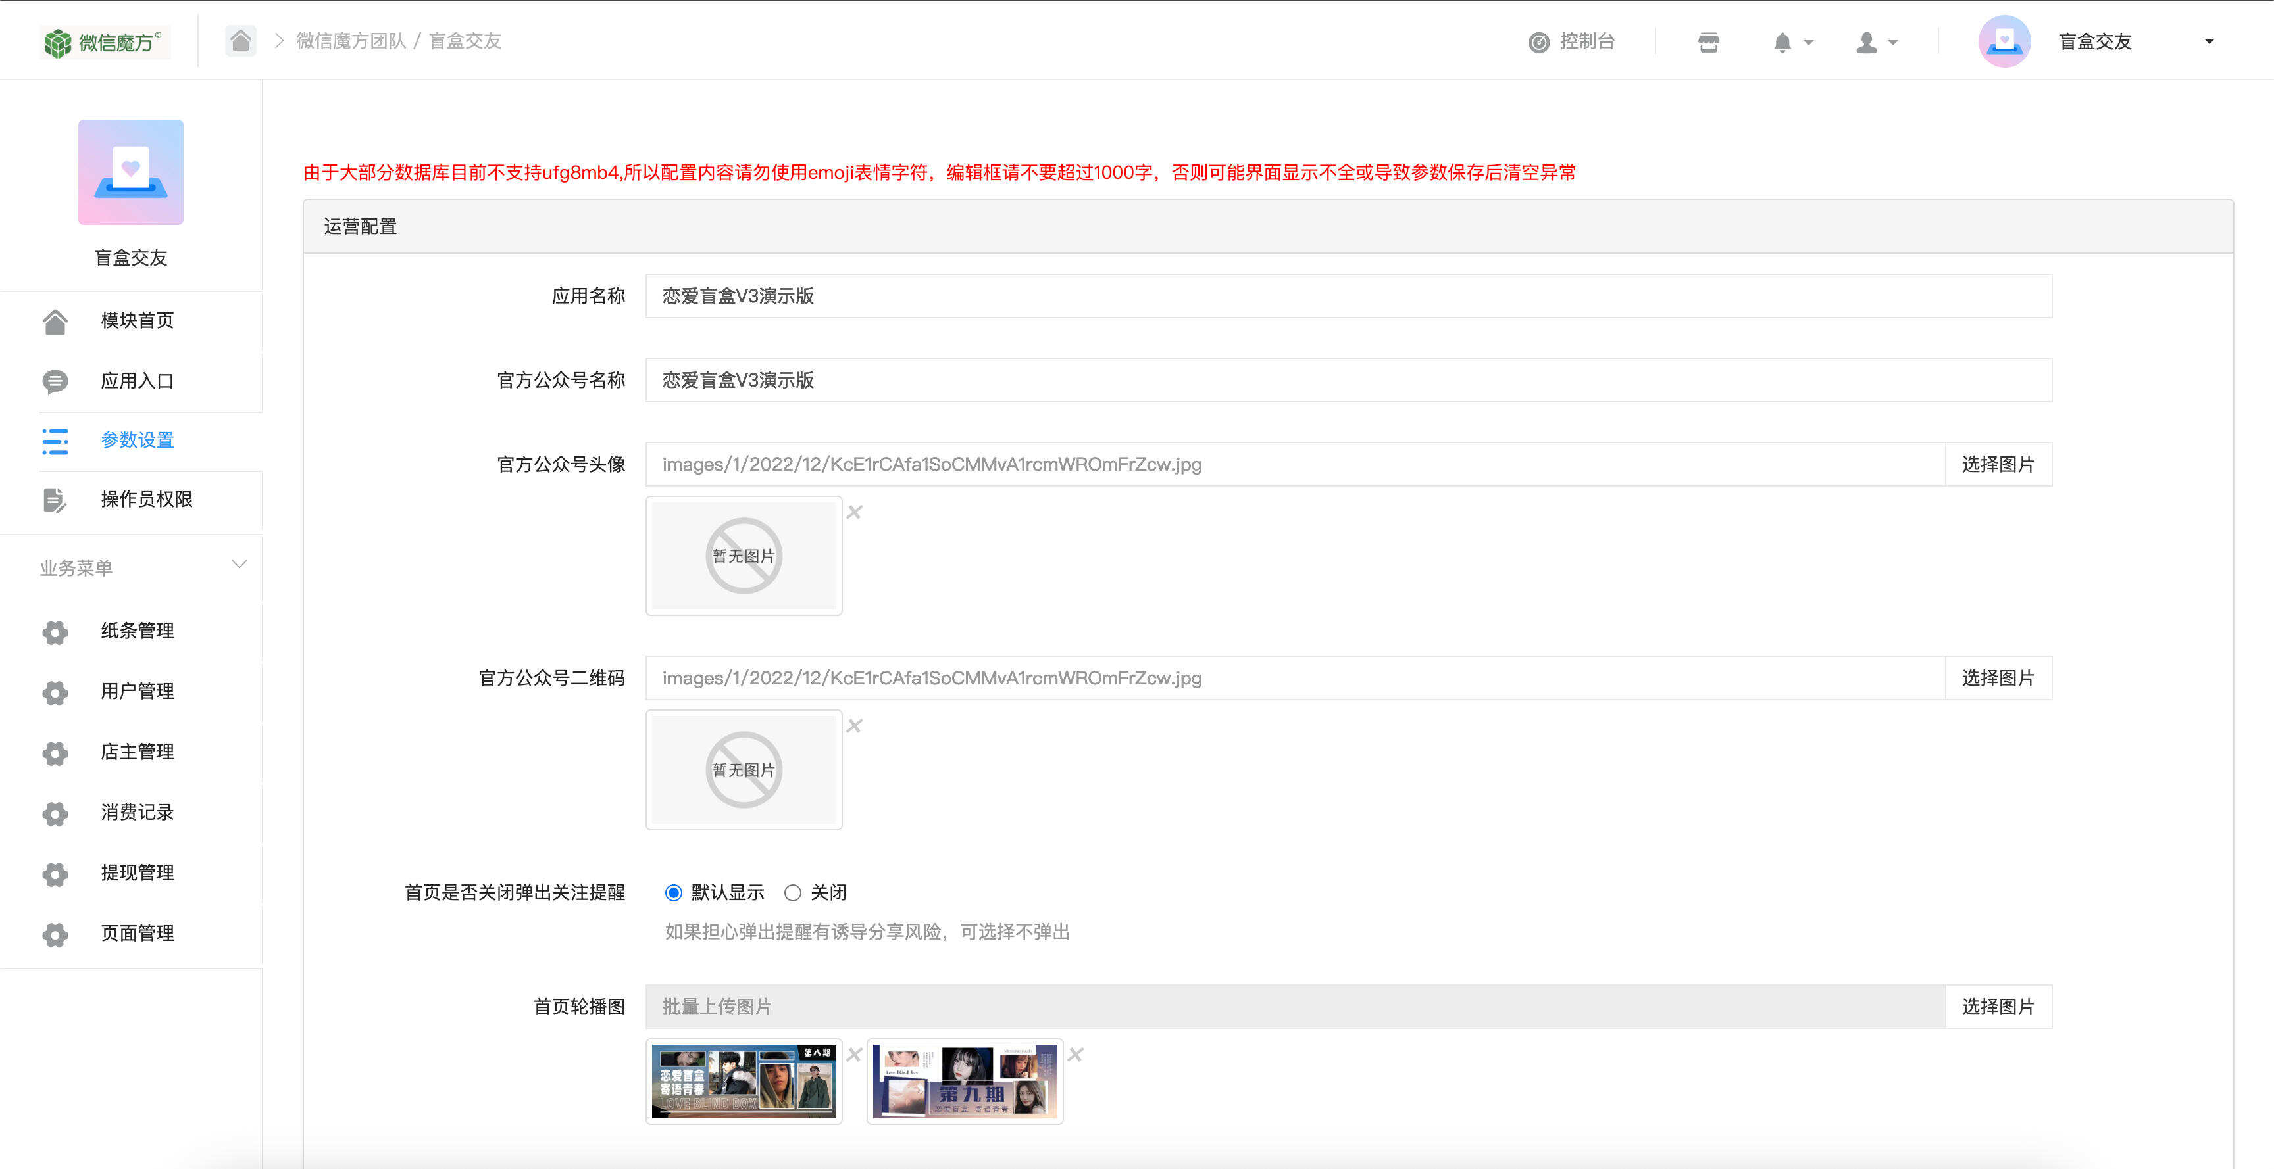
Task: Click the 第九期 carousel image thumbnail
Action: point(964,1081)
